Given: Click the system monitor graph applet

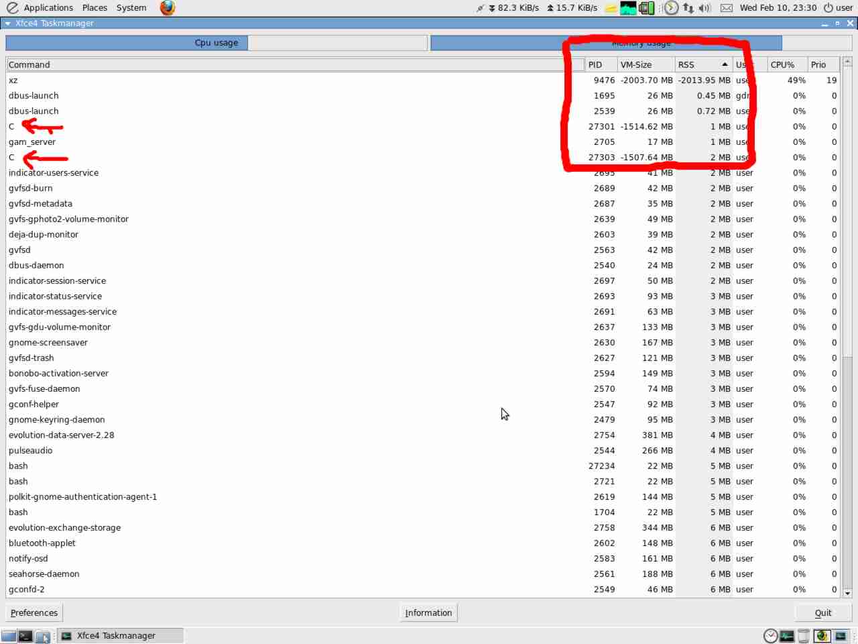Looking at the screenshot, I should [x=628, y=8].
